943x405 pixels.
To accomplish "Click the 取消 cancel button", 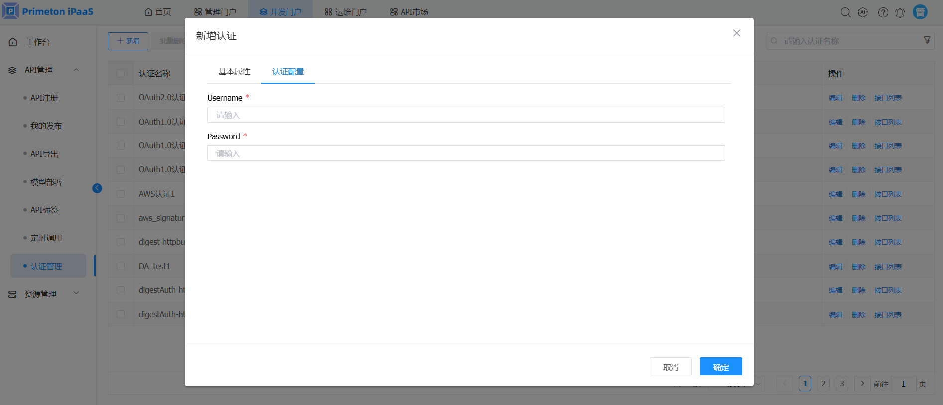I will 671,367.
